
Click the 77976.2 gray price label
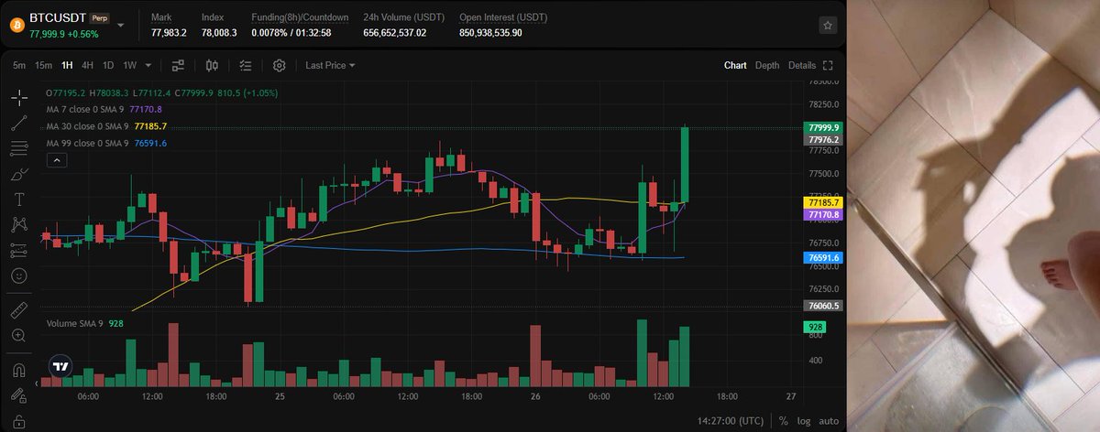tap(821, 139)
